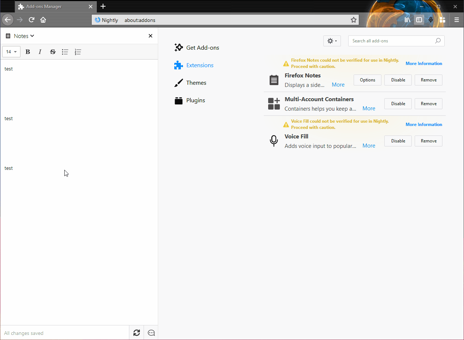The image size is (464, 340).
Task: Select the Extensions category
Action: point(194,65)
